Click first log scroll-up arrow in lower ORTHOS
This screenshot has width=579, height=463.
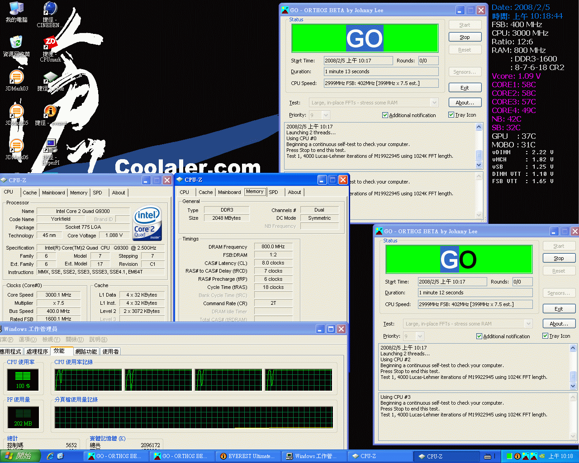click(573, 348)
